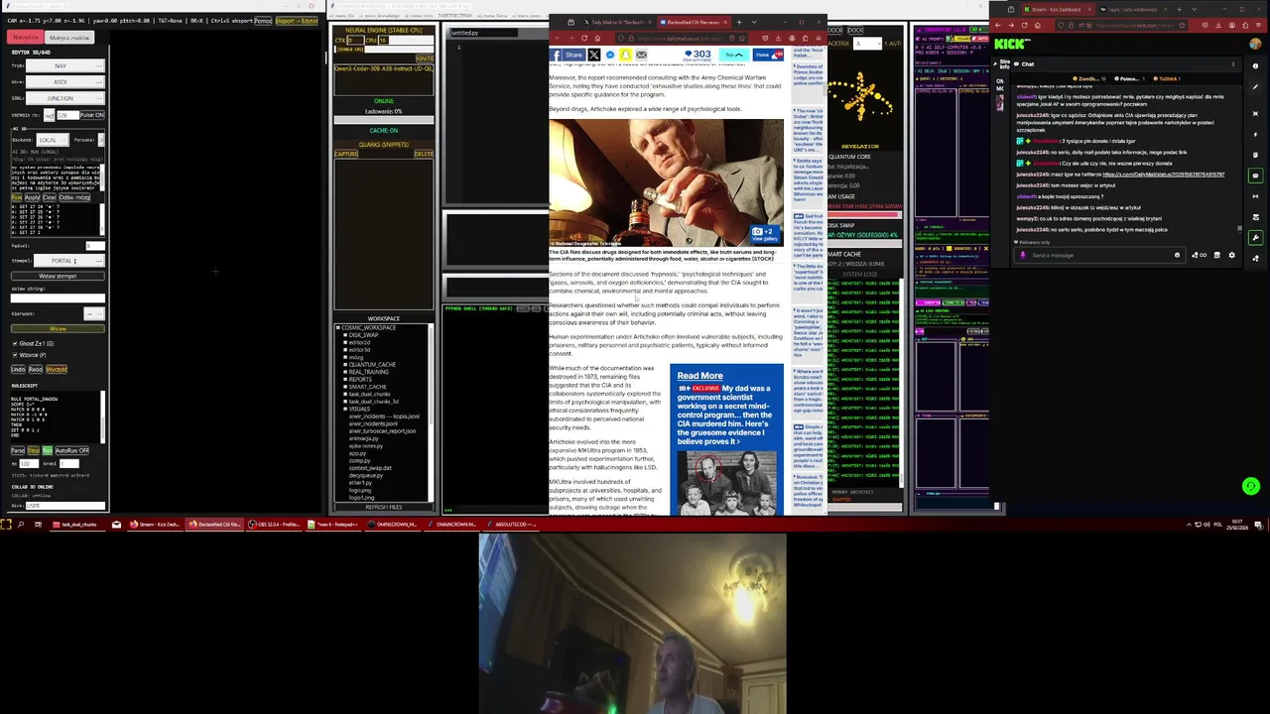The width and height of the screenshot is (1270, 714).
Task: Reload the Daily Mail page
Action: point(584,38)
